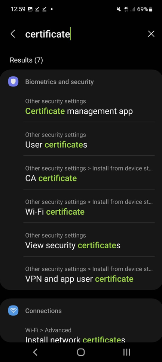This screenshot has height=362, width=162.
Task: Clear the search text with X icon
Action: 151,34
